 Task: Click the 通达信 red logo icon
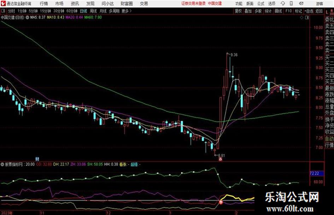(3, 4)
